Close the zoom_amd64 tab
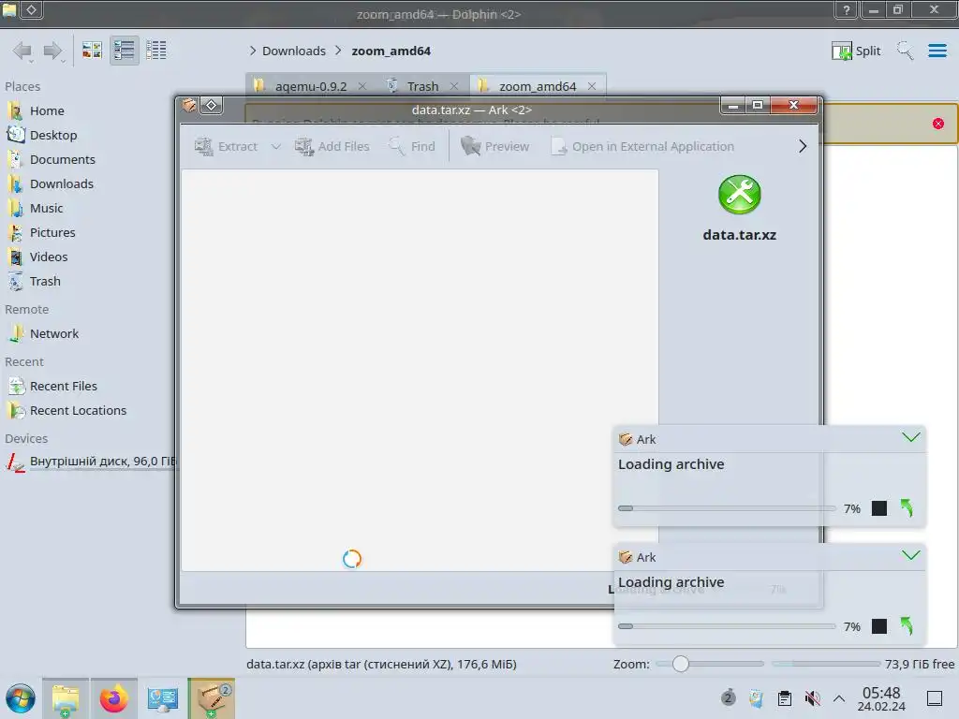This screenshot has height=719, width=959. (592, 86)
